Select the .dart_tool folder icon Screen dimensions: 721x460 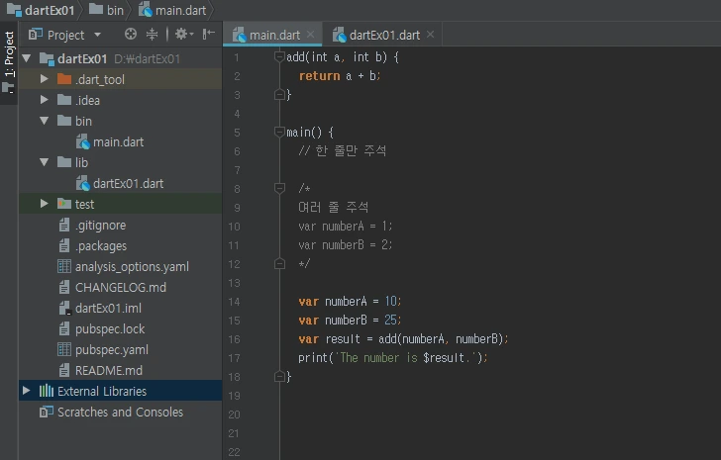(x=64, y=79)
